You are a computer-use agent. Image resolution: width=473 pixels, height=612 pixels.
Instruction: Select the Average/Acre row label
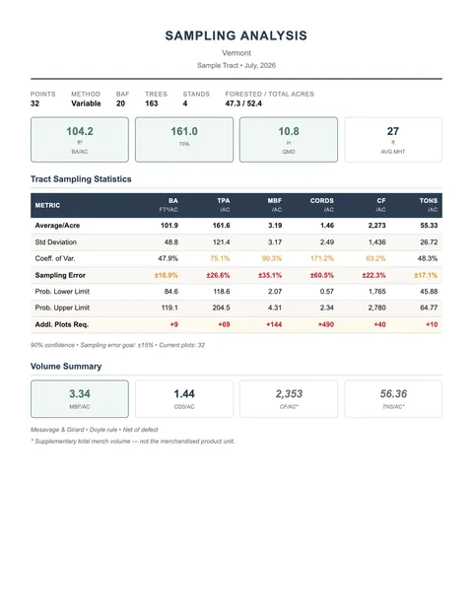click(x=57, y=226)
